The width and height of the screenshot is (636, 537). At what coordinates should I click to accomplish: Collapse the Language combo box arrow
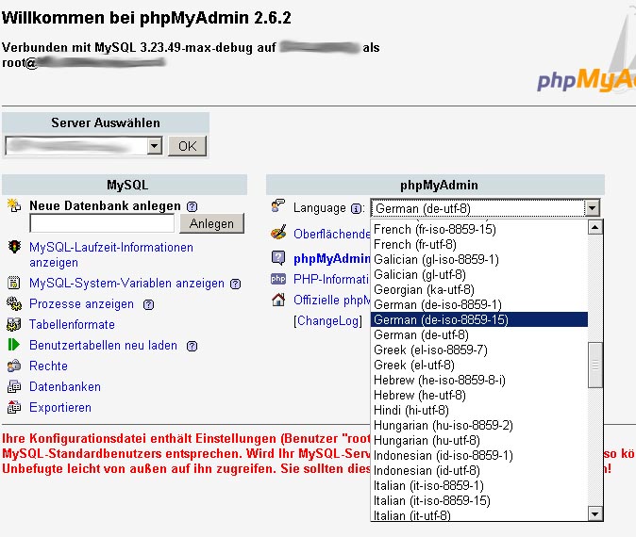tap(592, 208)
